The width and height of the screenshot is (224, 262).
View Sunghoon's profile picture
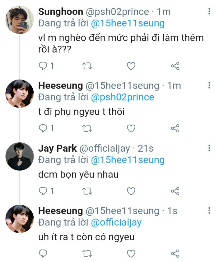pos(20,19)
